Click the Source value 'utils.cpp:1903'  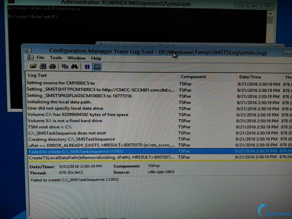[161, 172]
